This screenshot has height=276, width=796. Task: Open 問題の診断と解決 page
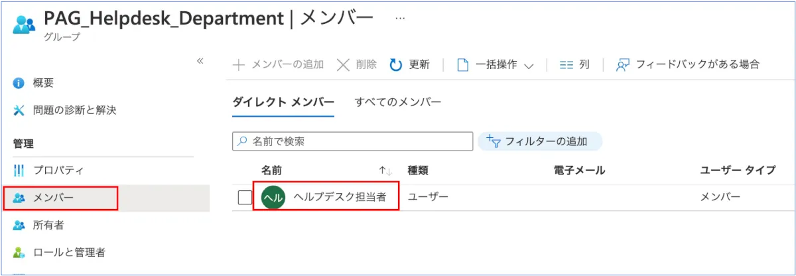(x=74, y=110)
